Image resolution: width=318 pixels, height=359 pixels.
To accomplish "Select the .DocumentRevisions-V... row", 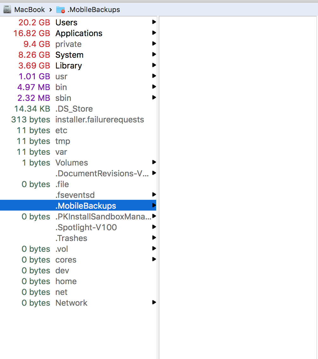I will point(78,173).
